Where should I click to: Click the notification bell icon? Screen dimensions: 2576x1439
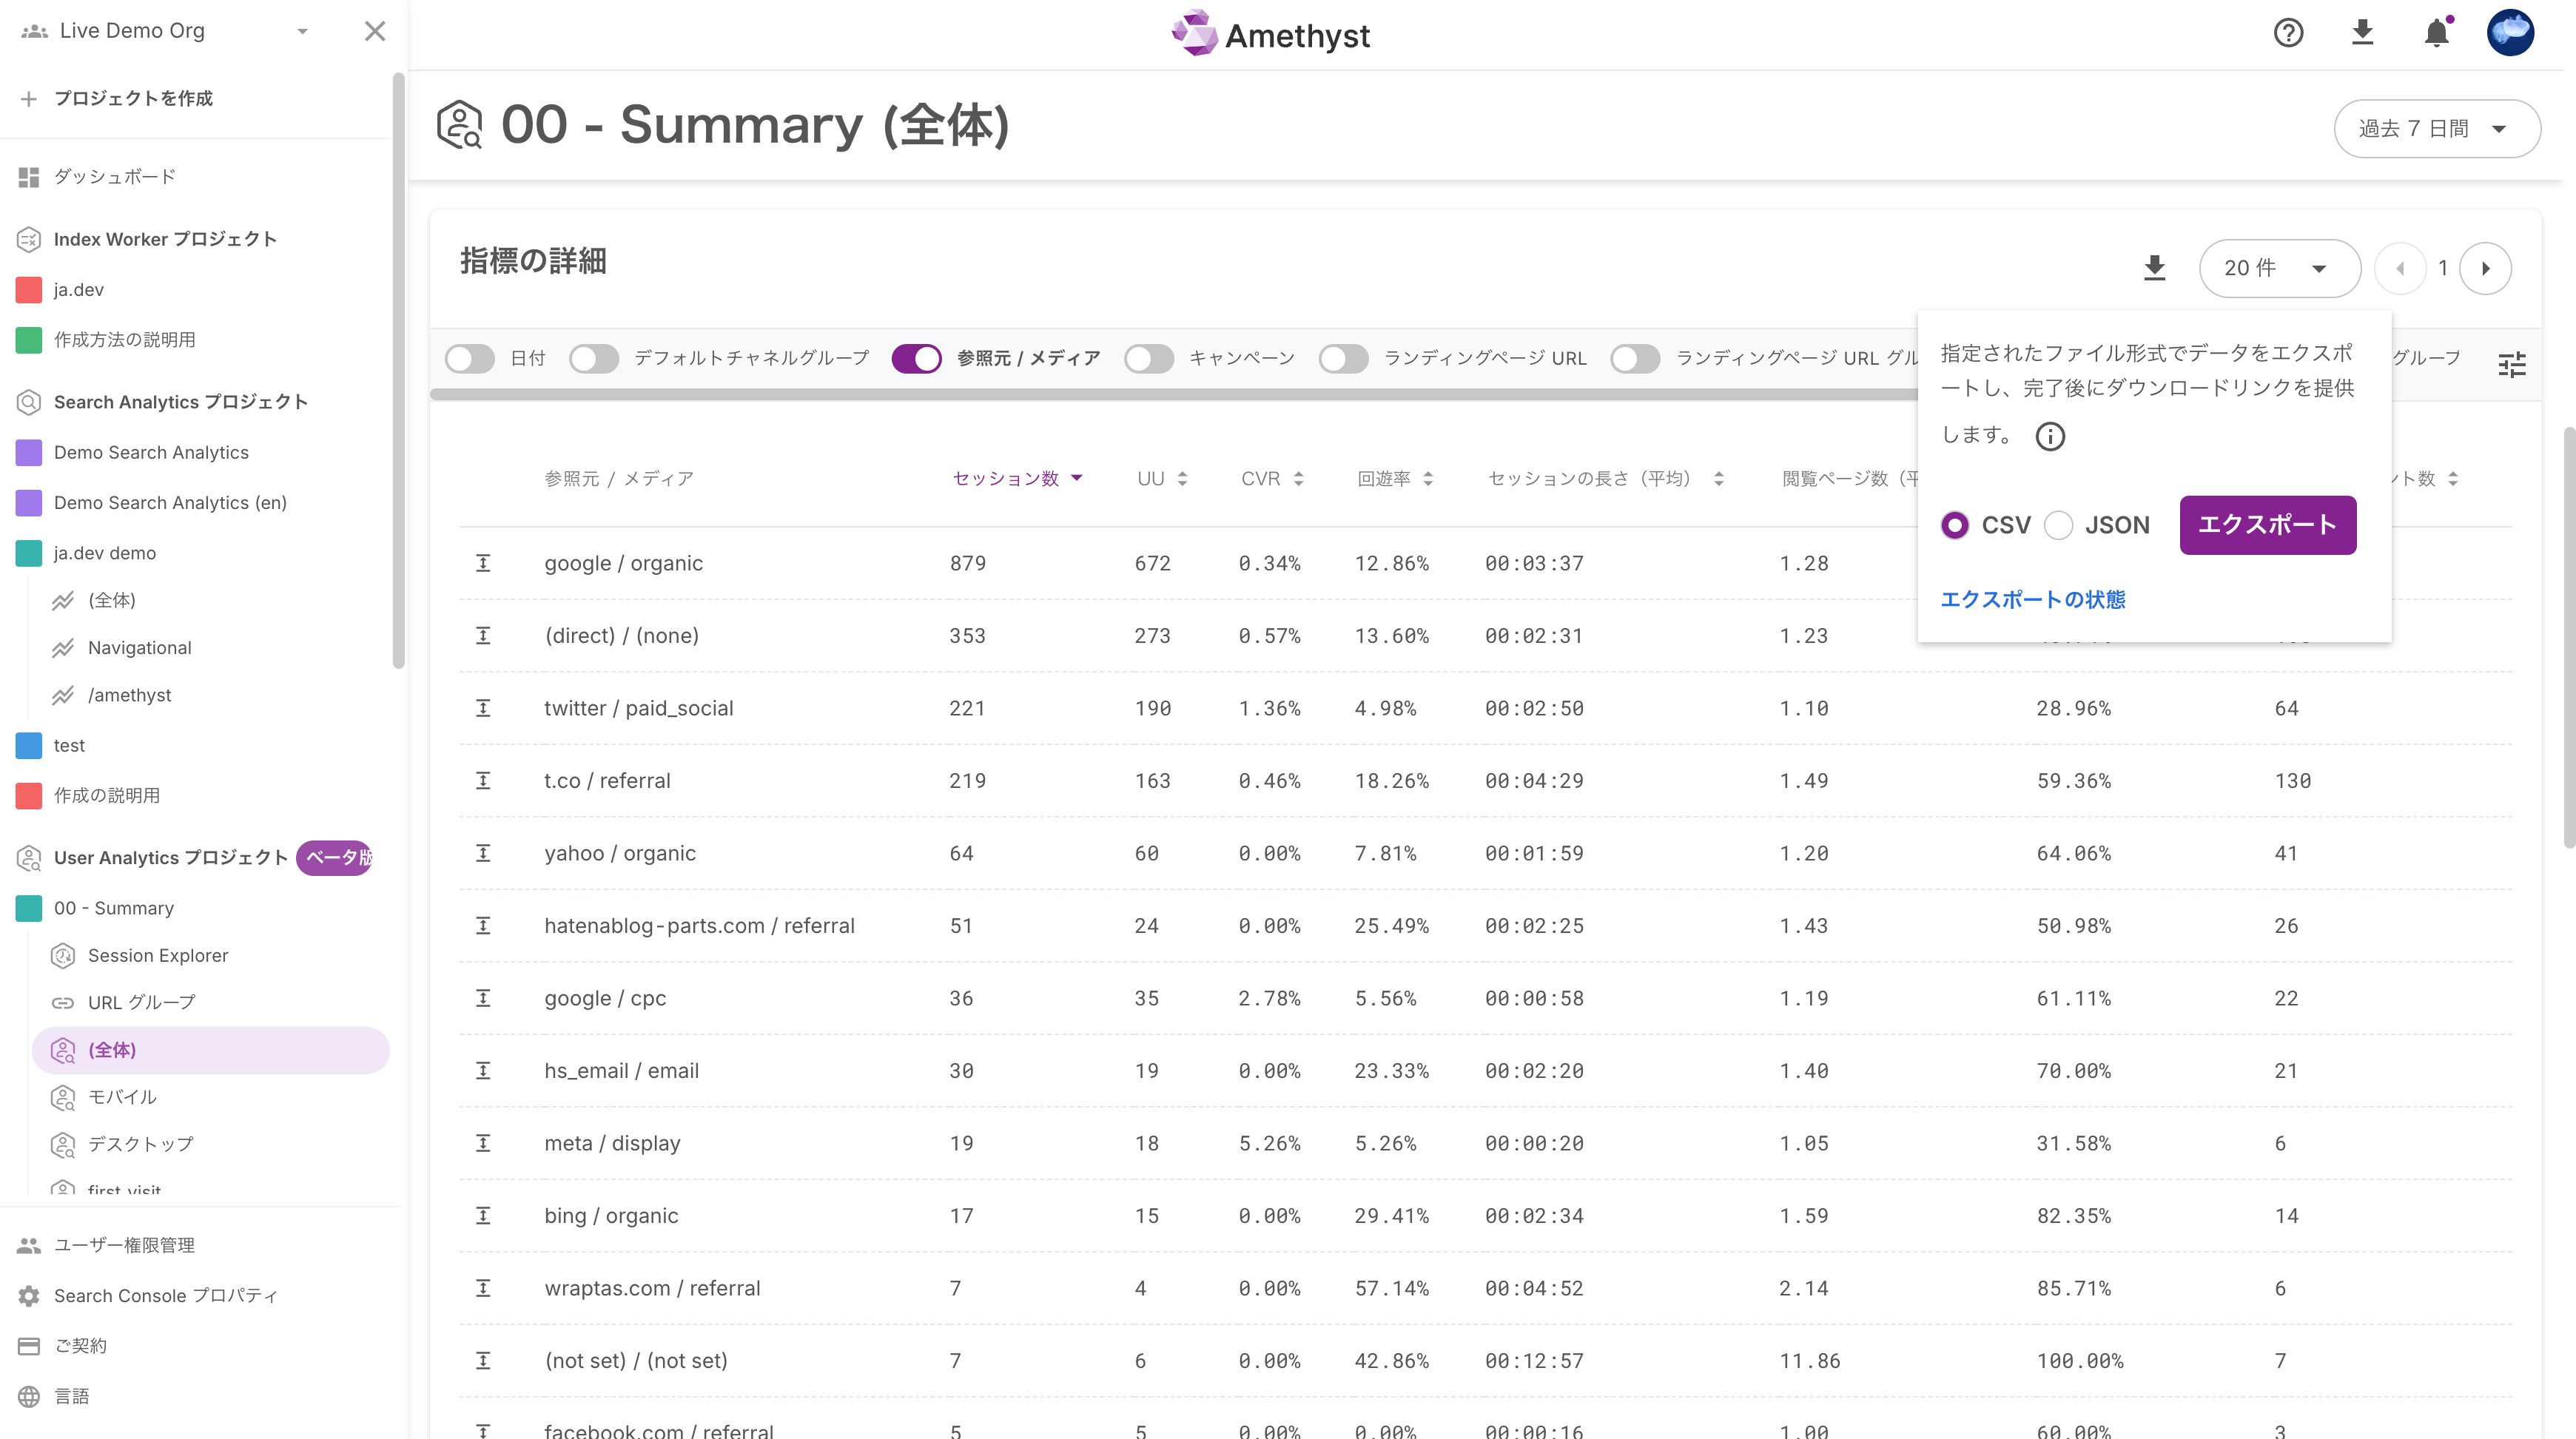coord(2437,33)
